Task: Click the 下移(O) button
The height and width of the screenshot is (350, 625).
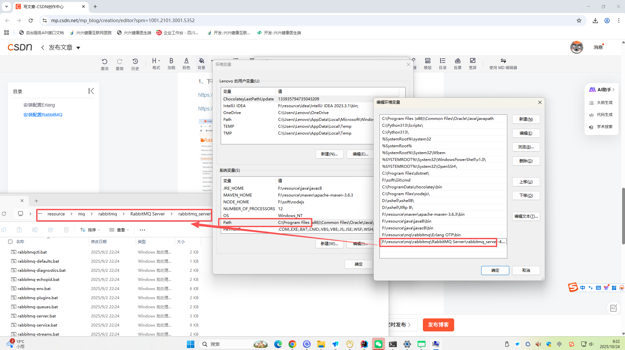Action: coord(526,196)
